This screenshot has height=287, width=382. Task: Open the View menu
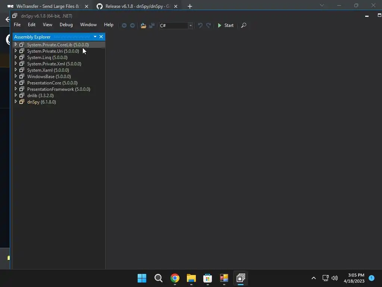47,25
